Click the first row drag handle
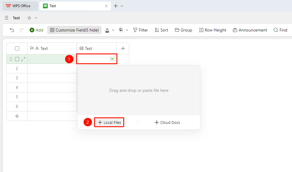 pyautogui.click(x=11, y=59)
